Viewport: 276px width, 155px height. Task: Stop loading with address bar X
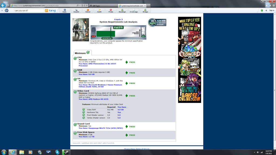(87, 6)
